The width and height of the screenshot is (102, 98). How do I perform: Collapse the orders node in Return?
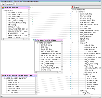coord(79,41)
